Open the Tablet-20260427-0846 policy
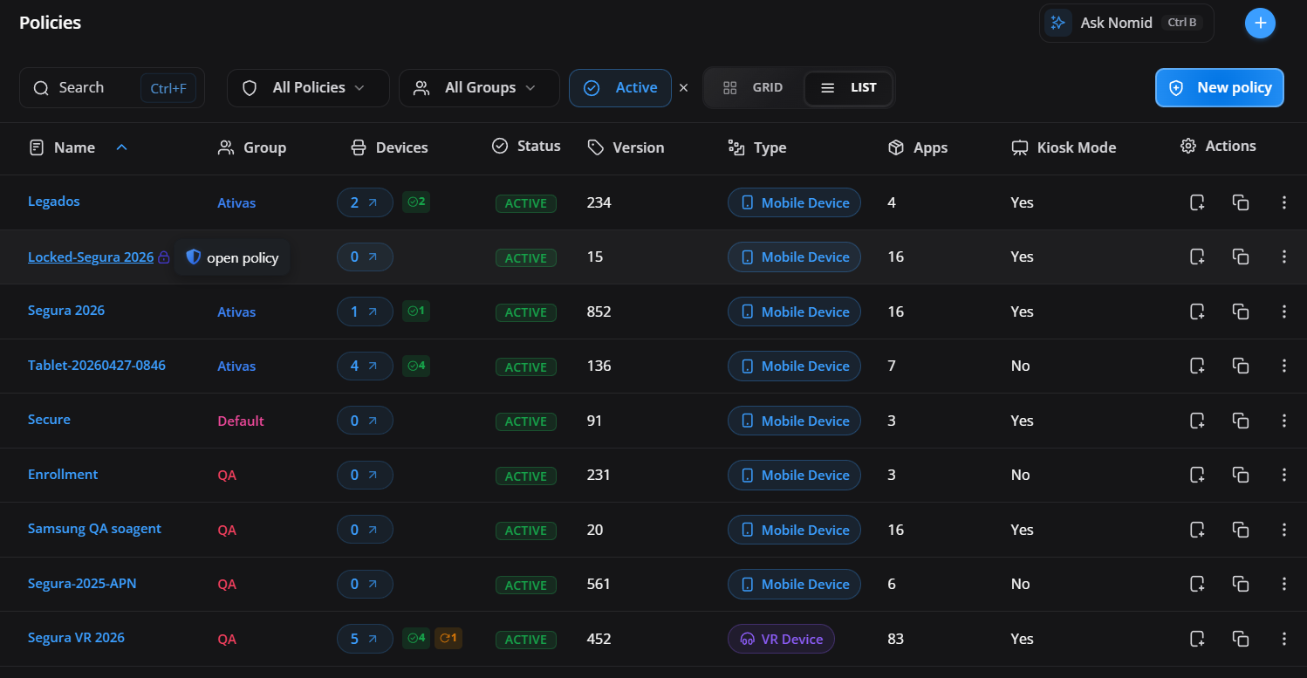 point(97,365)
